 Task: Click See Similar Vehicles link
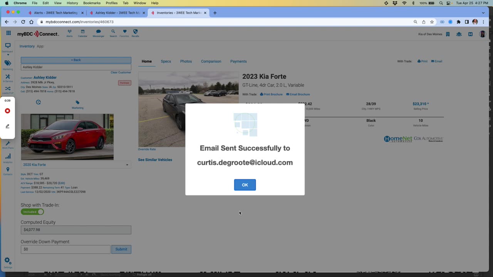coord(155,160)
